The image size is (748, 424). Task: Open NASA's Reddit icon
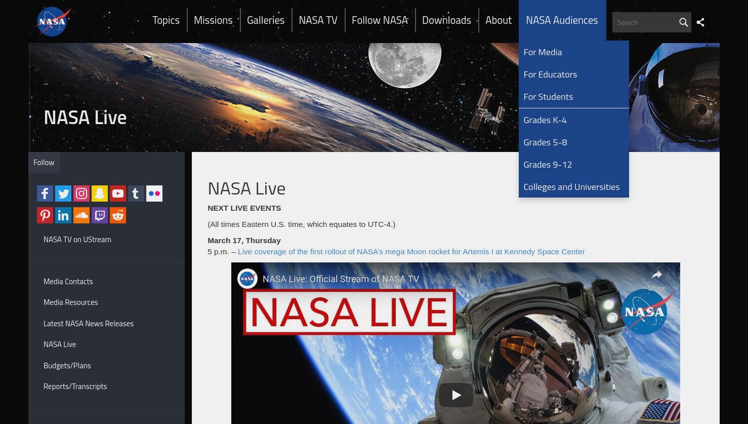coord(118,215)
